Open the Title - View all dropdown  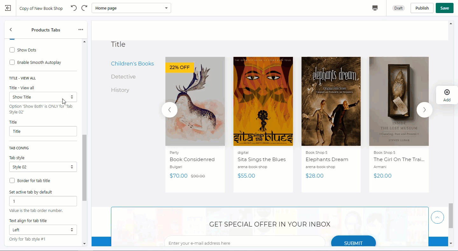point(43,97)
